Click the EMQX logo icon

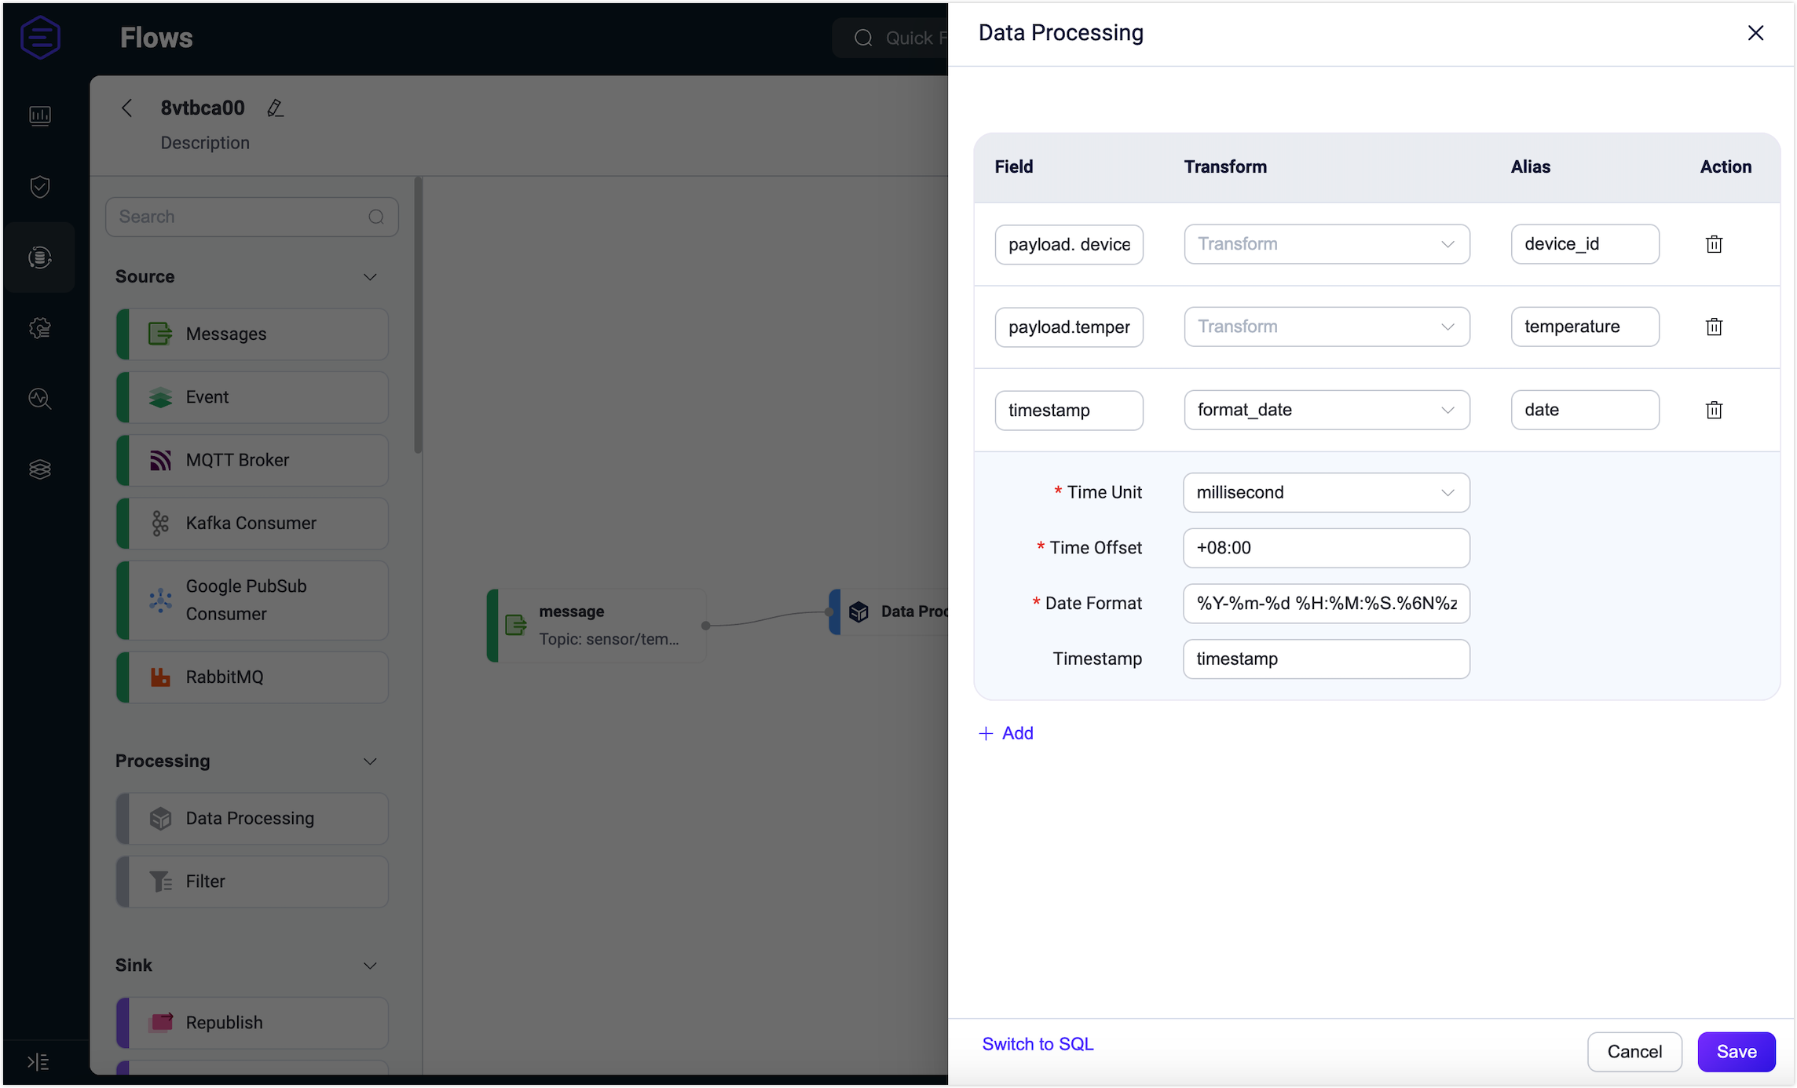(x=40, y=37)
